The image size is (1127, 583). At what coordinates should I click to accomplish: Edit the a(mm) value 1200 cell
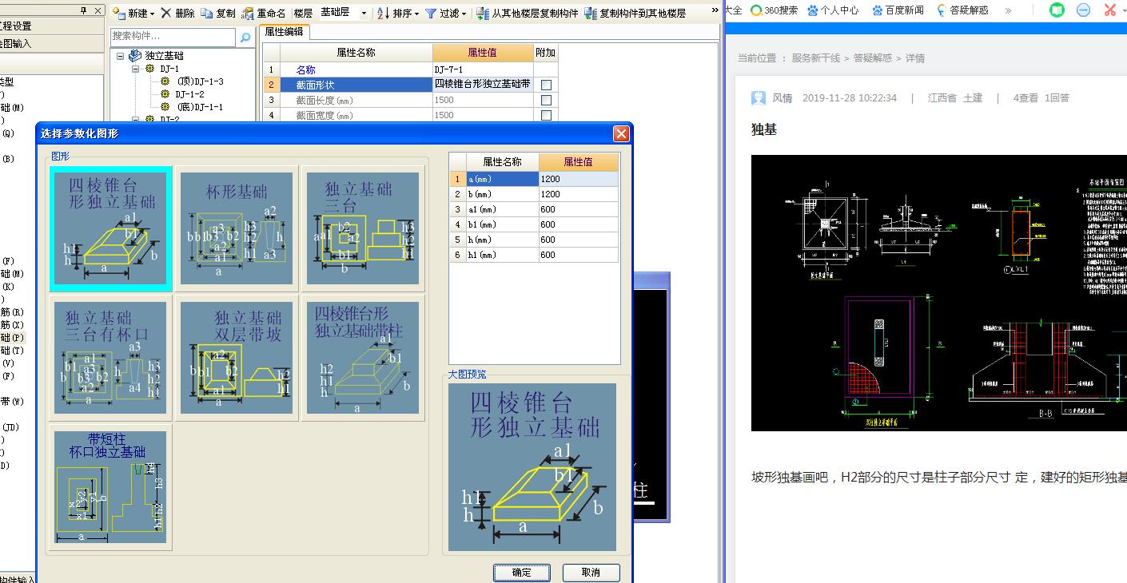[x=579, y=179]
